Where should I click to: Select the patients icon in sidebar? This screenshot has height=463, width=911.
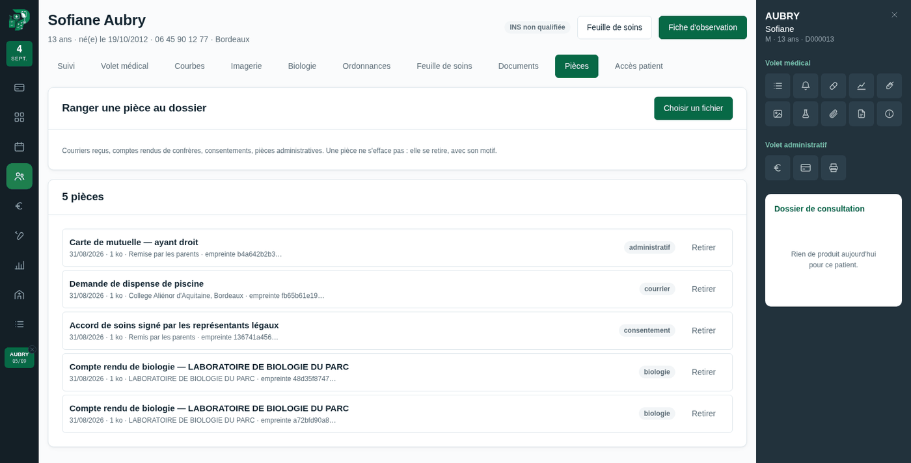click(x=19, y=176)
